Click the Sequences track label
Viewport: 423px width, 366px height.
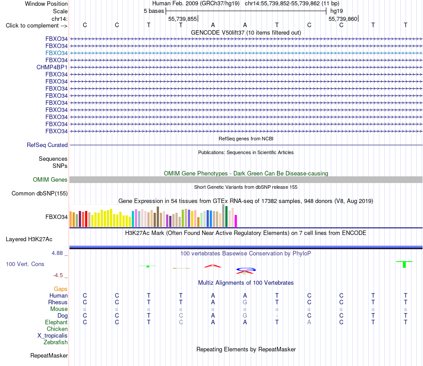53,159
